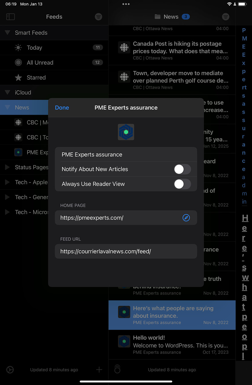Expand the Tech - Microsoft folder
Image resolution: width=252 pixels, height=385 pixels.
(7, 212)
